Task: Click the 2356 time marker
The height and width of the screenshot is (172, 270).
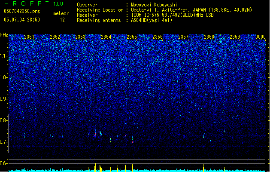Action: (158, 37)
